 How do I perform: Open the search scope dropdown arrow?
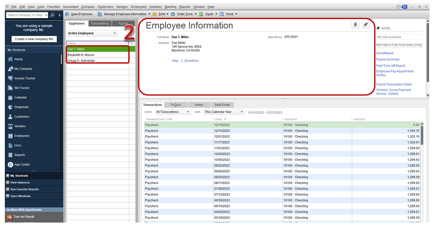tap(46, 15)
